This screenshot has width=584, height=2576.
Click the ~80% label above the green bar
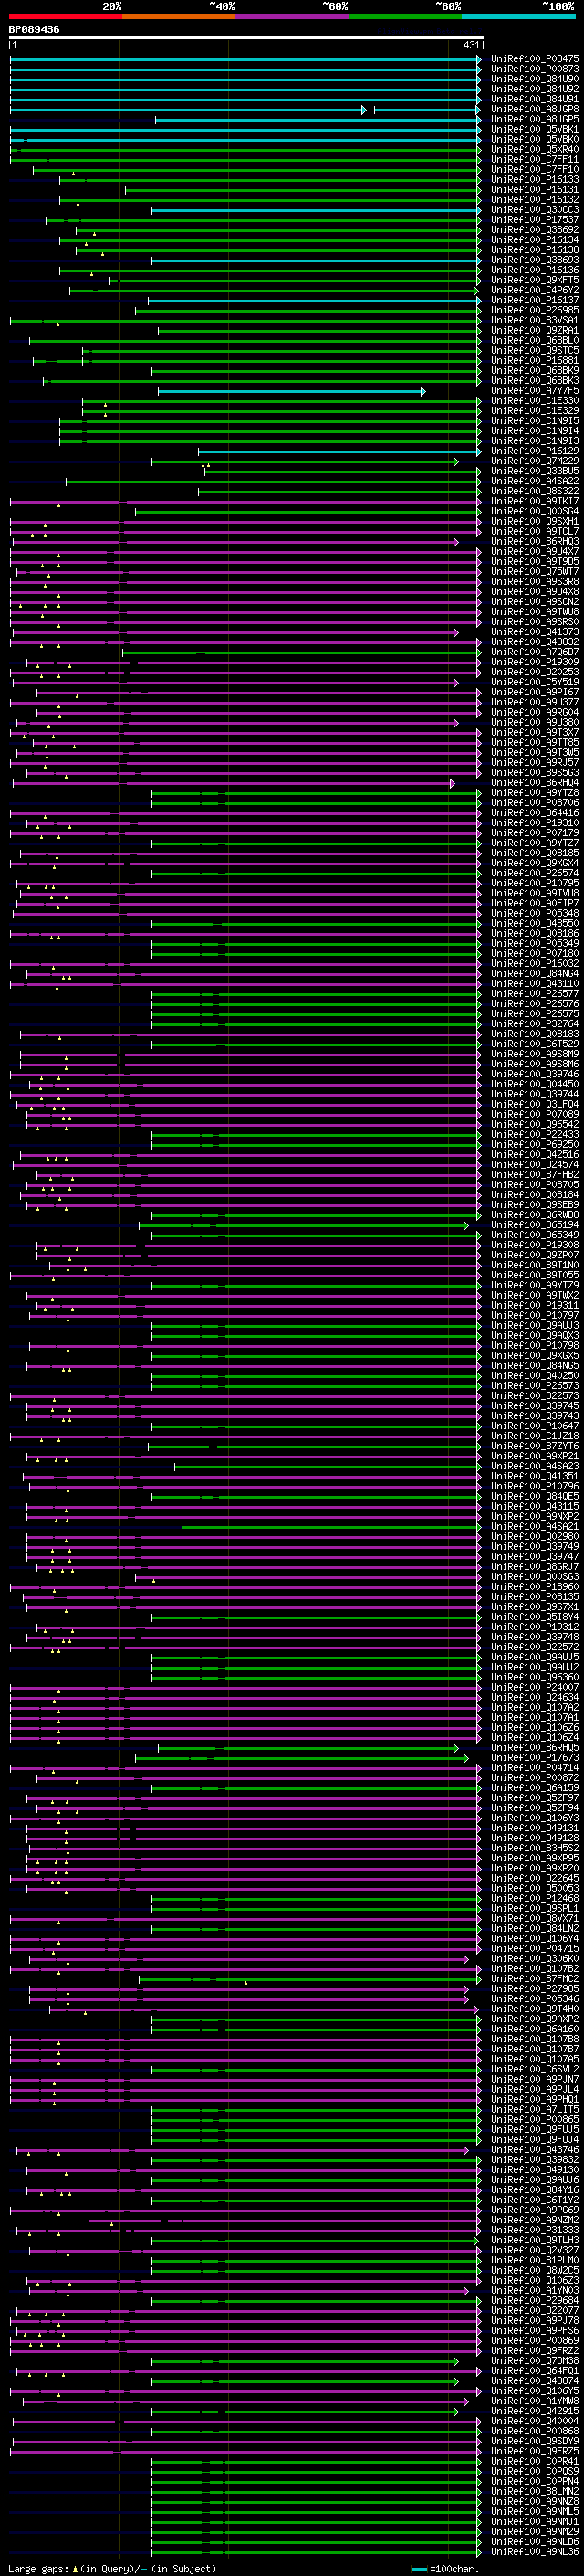(x=447, y=6)
